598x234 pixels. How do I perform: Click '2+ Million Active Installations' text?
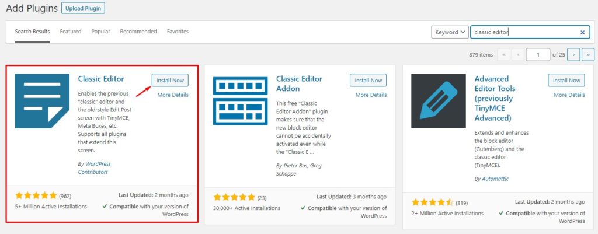point(448,214)
